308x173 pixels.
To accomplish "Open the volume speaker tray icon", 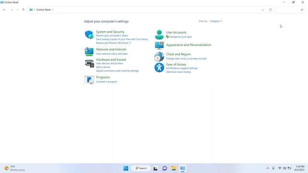I will tap(284, 168).
